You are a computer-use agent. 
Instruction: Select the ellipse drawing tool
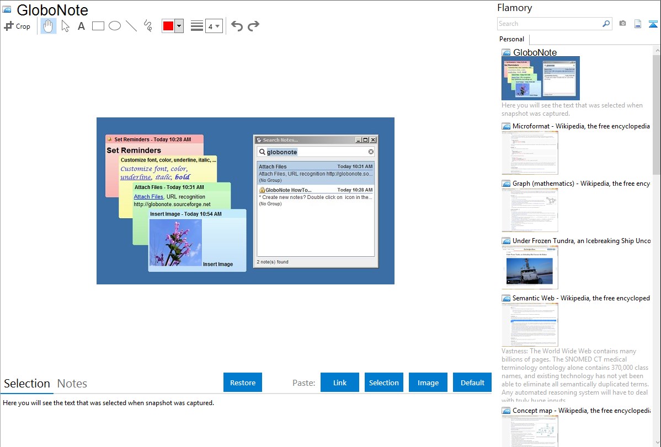(x=115, y=26)
